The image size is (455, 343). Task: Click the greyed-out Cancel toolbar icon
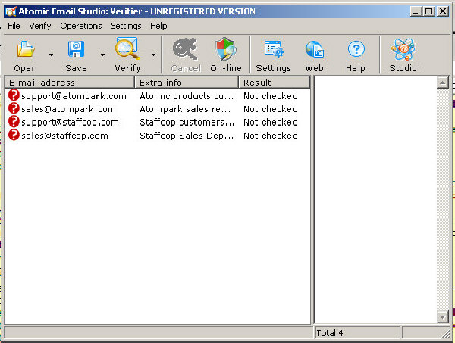coord(185,48)
